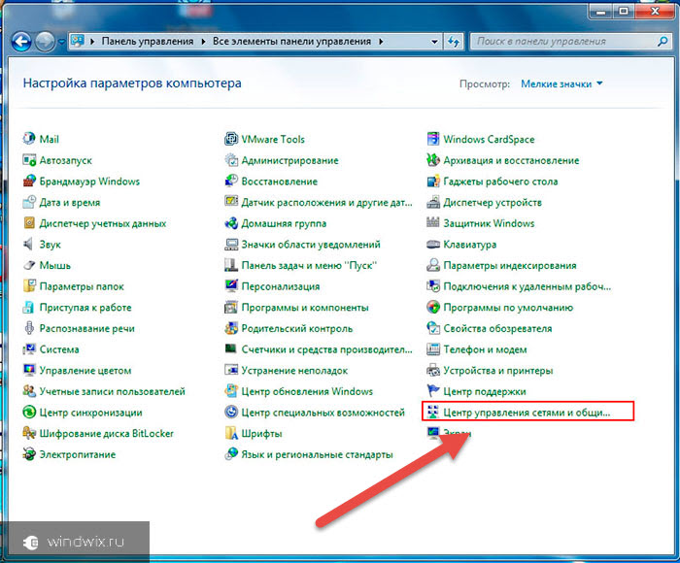
Task: Expand the arrow before Панель управления breadcrumb
Action: pyautogui.click(x=92, y=42)
